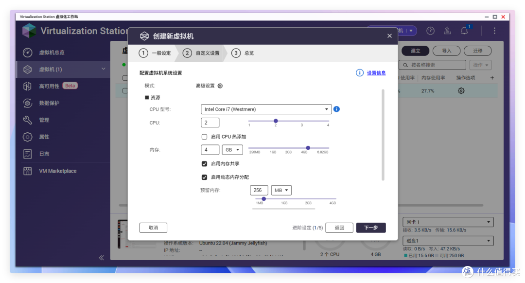The image size is (525, 283).
Task: Click the Import button
Action: (447, 51)
